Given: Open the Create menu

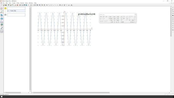Looking at the screenshot, I should 14,3.
